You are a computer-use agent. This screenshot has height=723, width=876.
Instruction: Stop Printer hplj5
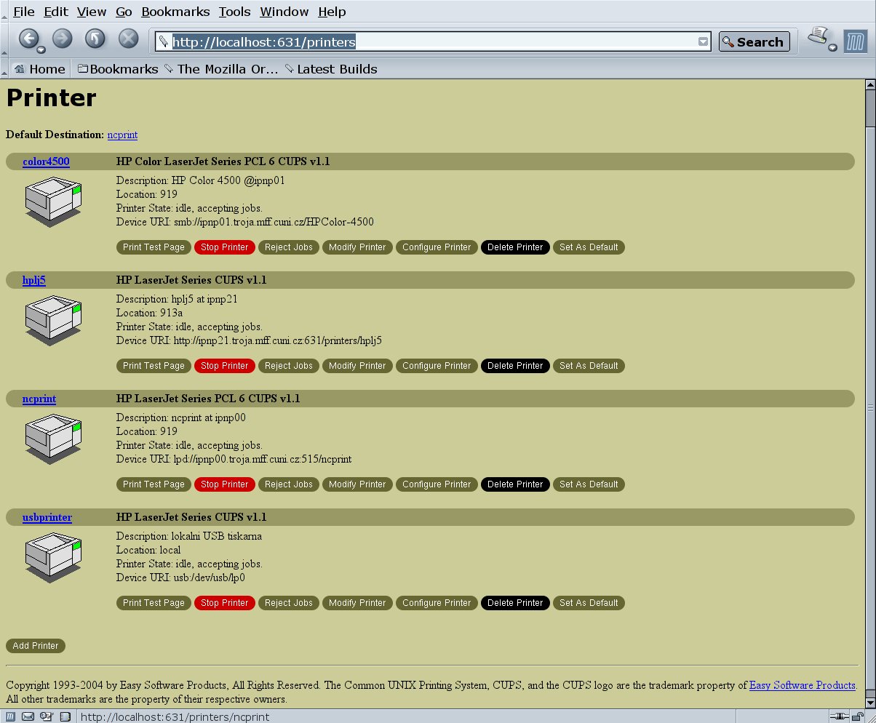pos(225,366)
